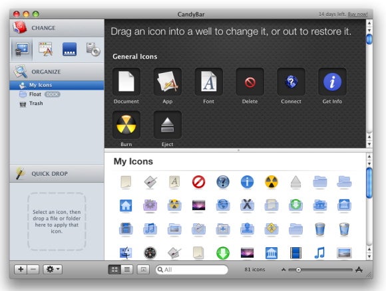Click the Quick Drop section header
Viewport: 386px width, 291px height.
tap(57, 173)
